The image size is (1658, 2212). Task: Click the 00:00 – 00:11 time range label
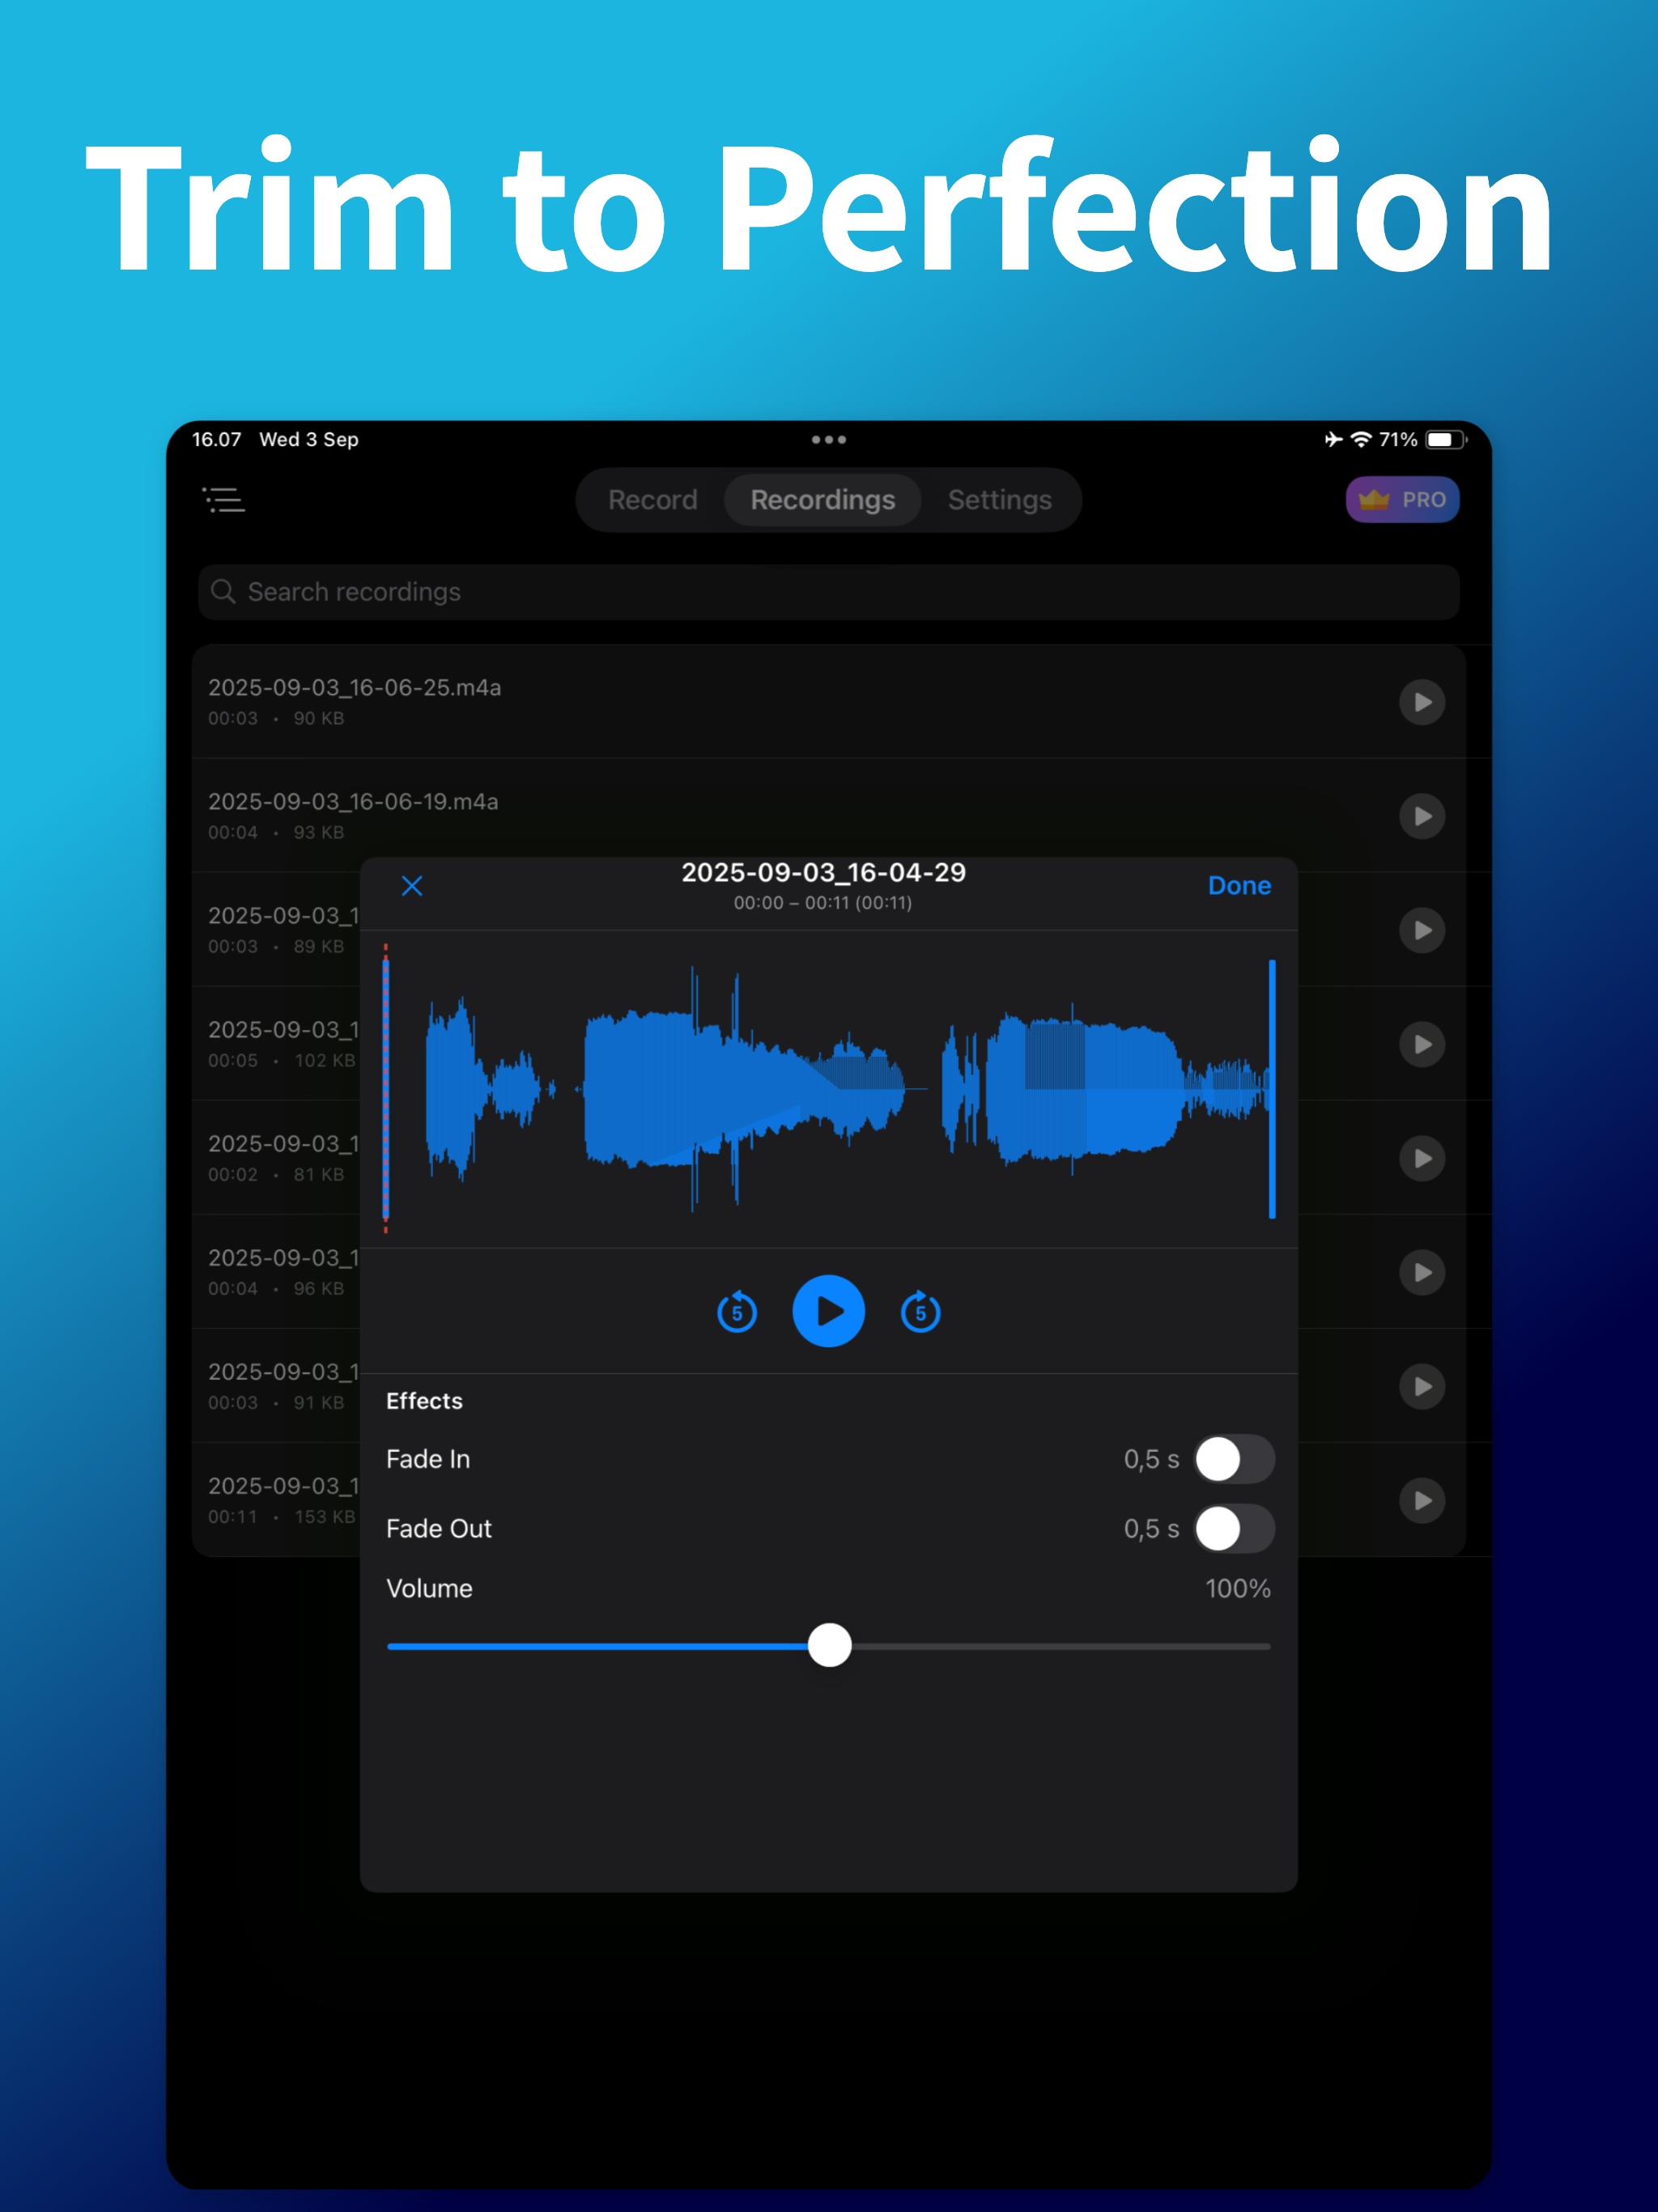coord(823,903)
